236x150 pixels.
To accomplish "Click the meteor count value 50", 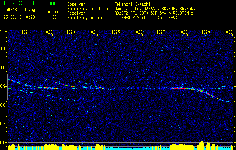I will (x=54, y=17).
